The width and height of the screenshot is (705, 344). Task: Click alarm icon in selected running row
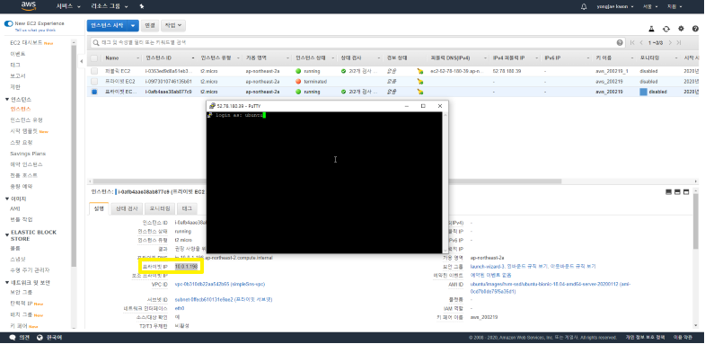(x=420, y=92)
